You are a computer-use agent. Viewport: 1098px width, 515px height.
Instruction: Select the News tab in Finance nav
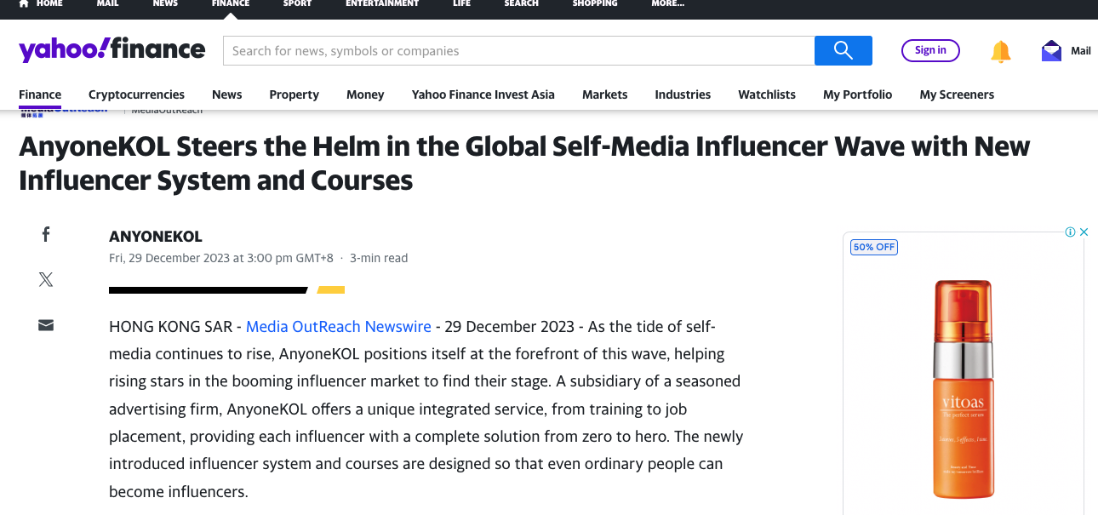(227, 94)
